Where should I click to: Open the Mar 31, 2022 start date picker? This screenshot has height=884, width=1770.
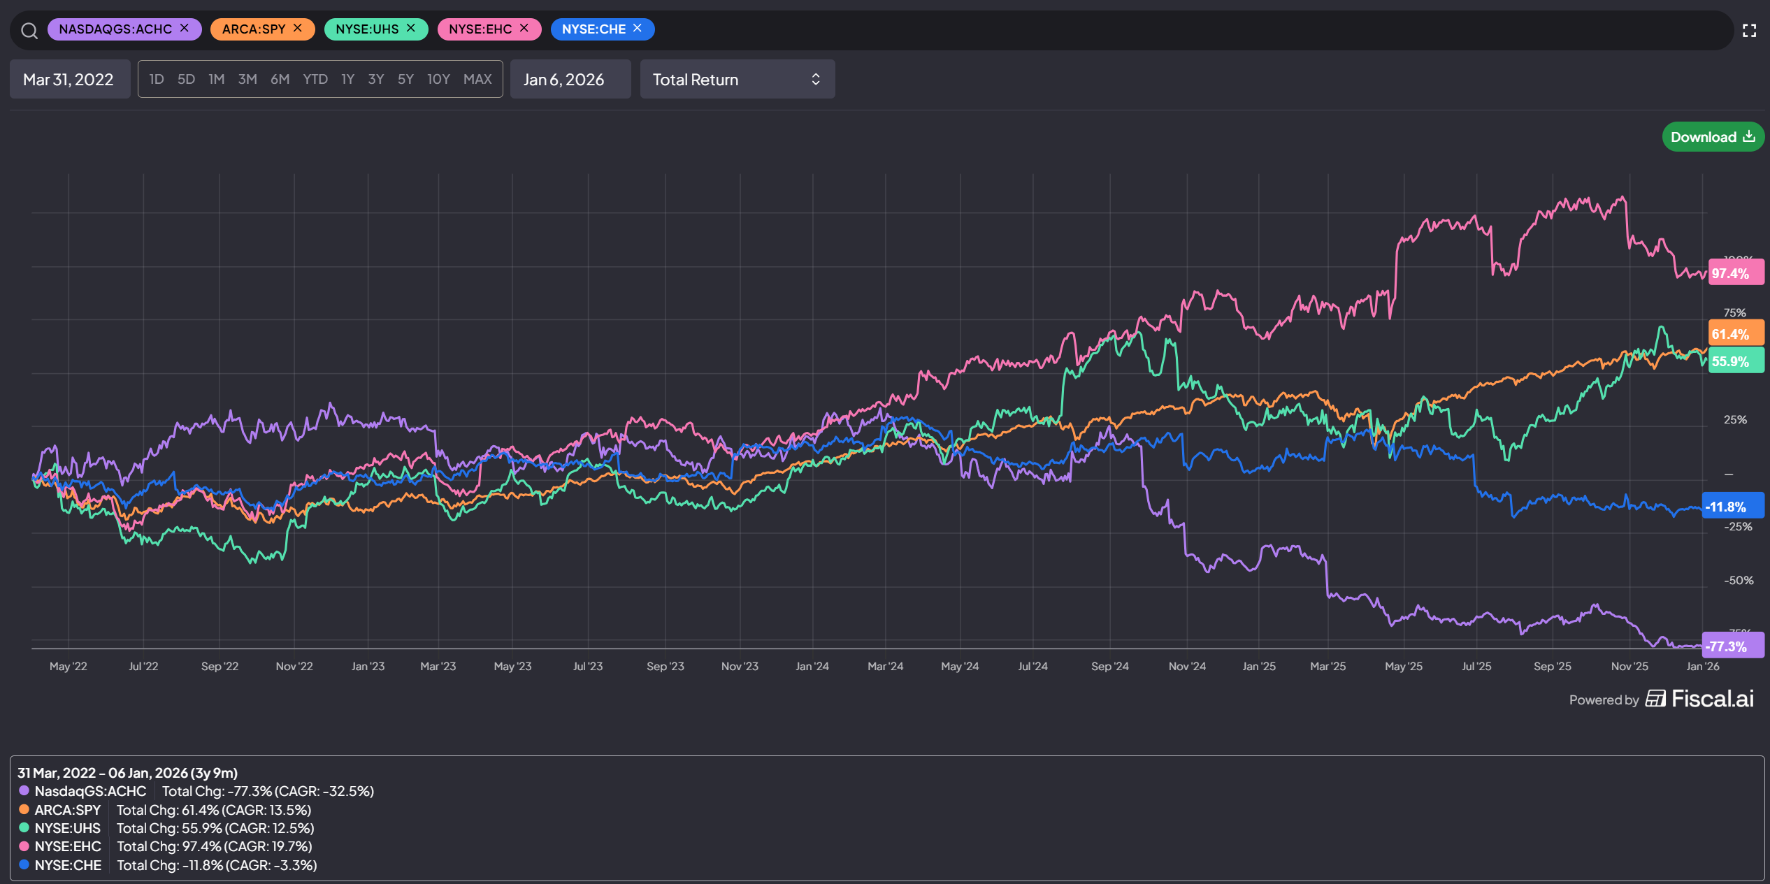click(69, 80)
